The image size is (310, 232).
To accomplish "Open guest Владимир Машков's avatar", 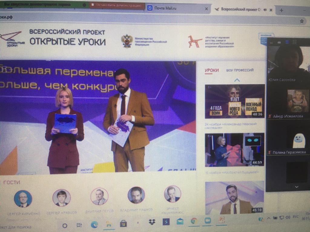I will pyautogui.click(x=136, y=195).
